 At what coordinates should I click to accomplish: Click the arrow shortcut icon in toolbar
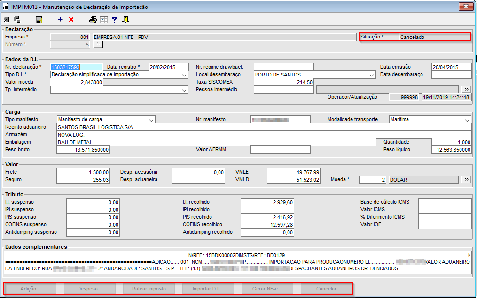6,20
